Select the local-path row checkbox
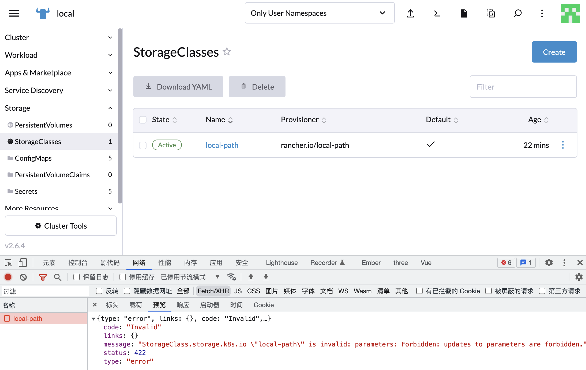This screenshot has height=370, width=586. [x=143, y=145]
